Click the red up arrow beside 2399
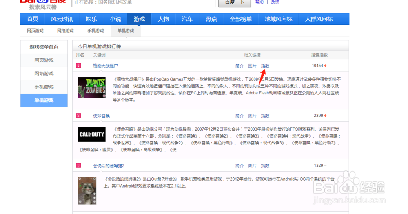The width and height of the screenshot is (408, 214). (x=325, y=116)
